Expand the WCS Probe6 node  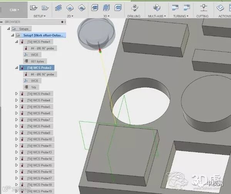[17, 113]
